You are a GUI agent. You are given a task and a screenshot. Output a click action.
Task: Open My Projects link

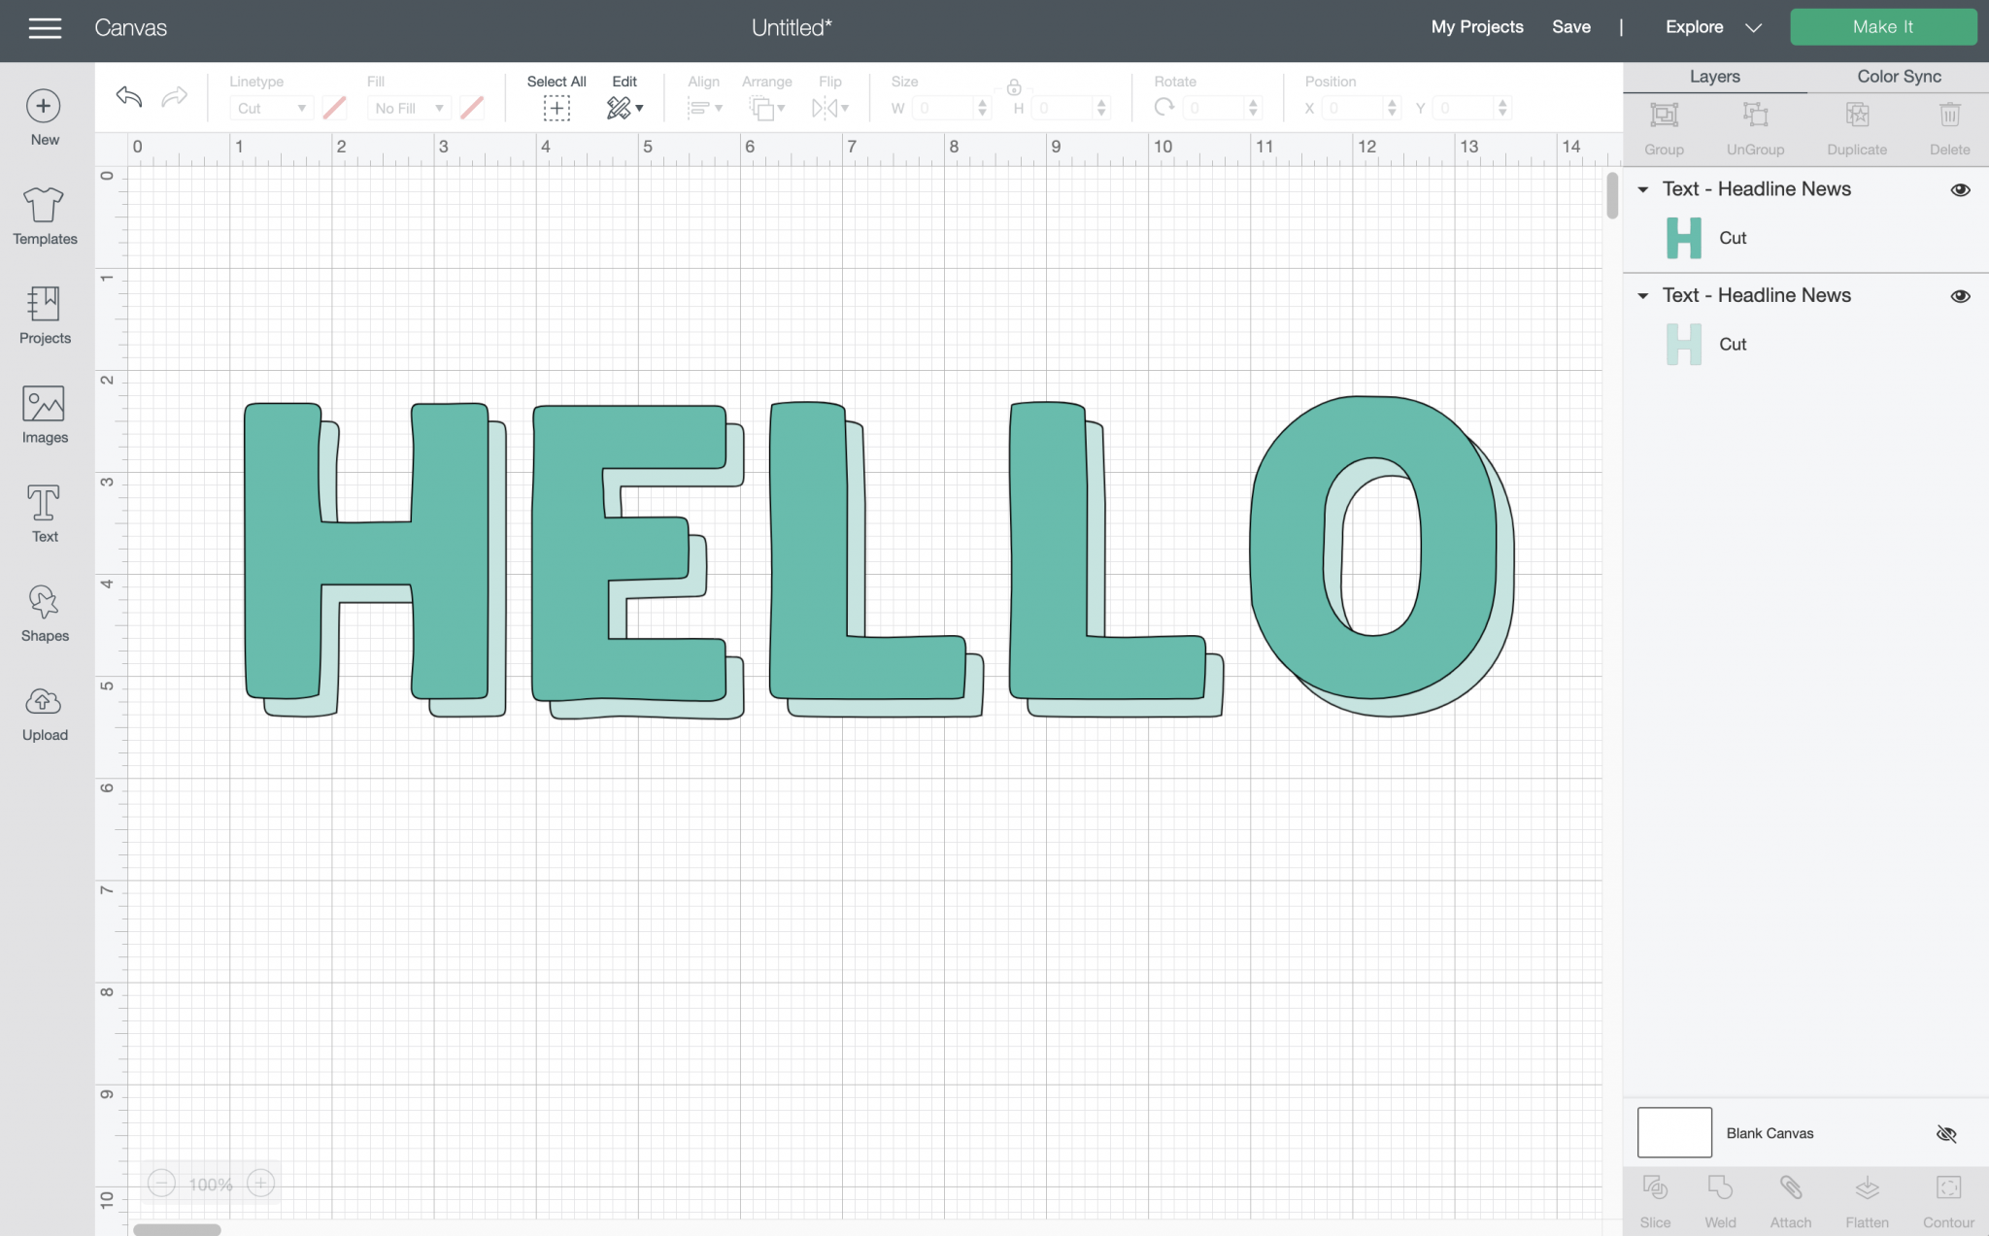tap(1477, 27)
